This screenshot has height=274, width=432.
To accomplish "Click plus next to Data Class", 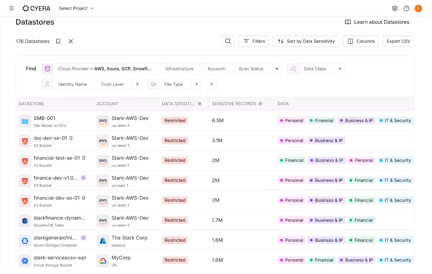I will pos(340,69).
